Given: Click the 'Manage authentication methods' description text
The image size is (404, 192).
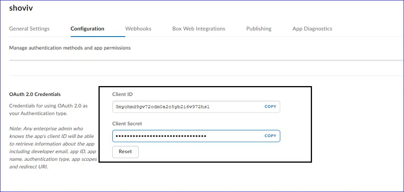Looking at the screenshot, I should coord(70,48).
